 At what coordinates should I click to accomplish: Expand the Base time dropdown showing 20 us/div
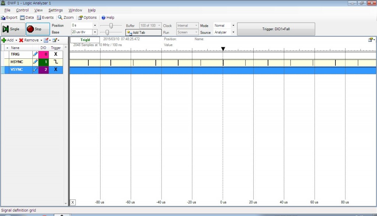click(x=95, y=32)
